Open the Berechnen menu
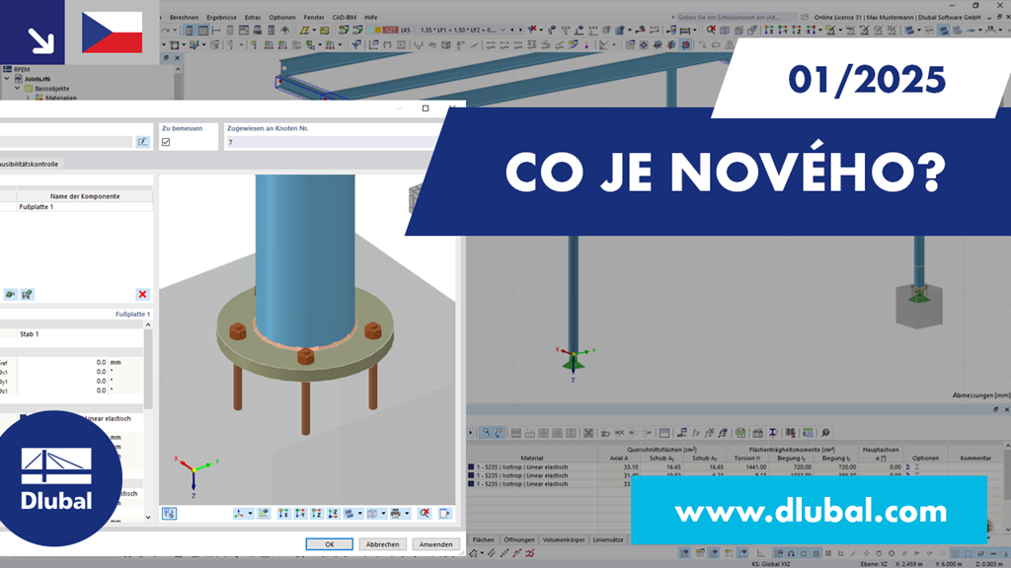 pos(184,18)
